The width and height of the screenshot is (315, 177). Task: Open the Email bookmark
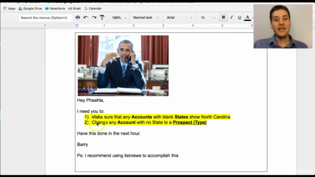tap(74, 8)
